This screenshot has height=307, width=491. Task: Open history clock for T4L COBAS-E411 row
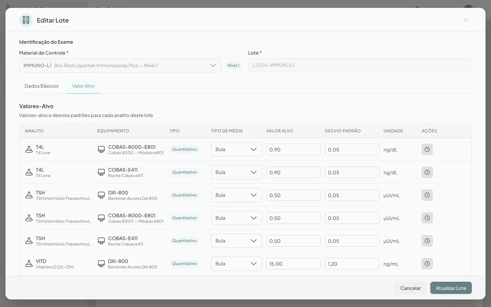pyautogui.click(x=427, y=172)
